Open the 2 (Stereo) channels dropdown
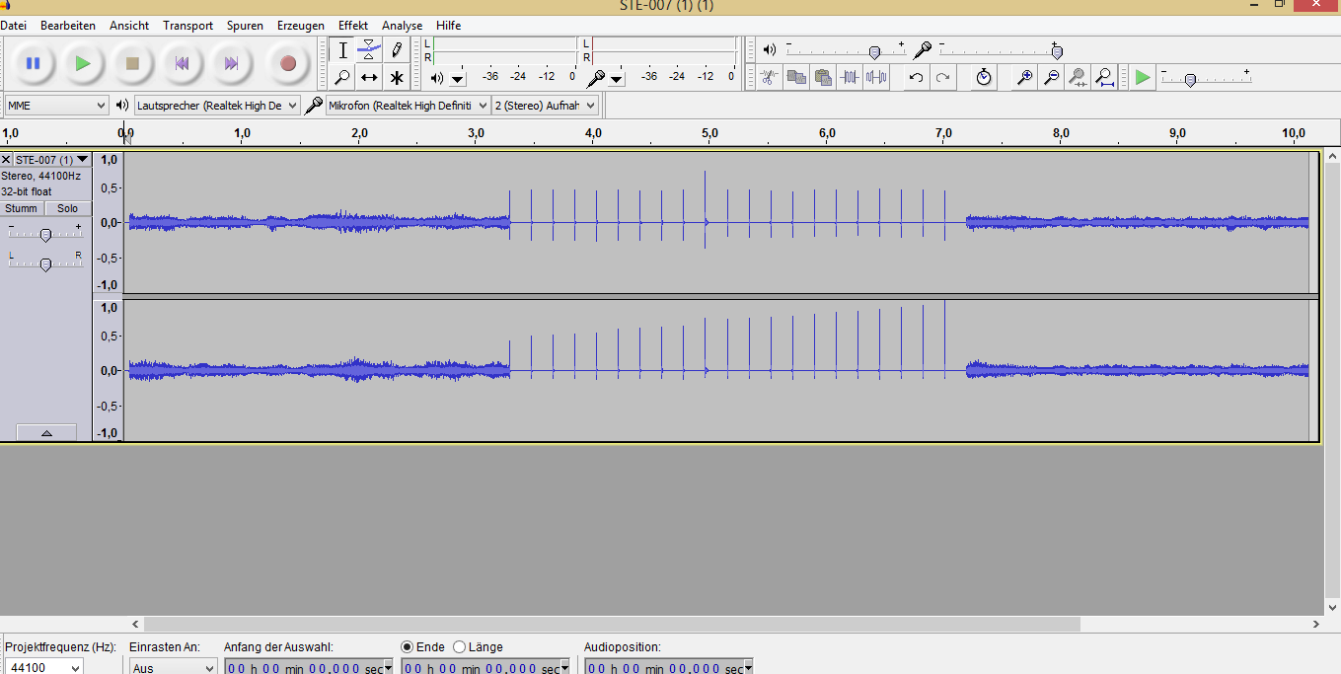The height and width of the screenshot is (674, 1341). tap(546, 105)
